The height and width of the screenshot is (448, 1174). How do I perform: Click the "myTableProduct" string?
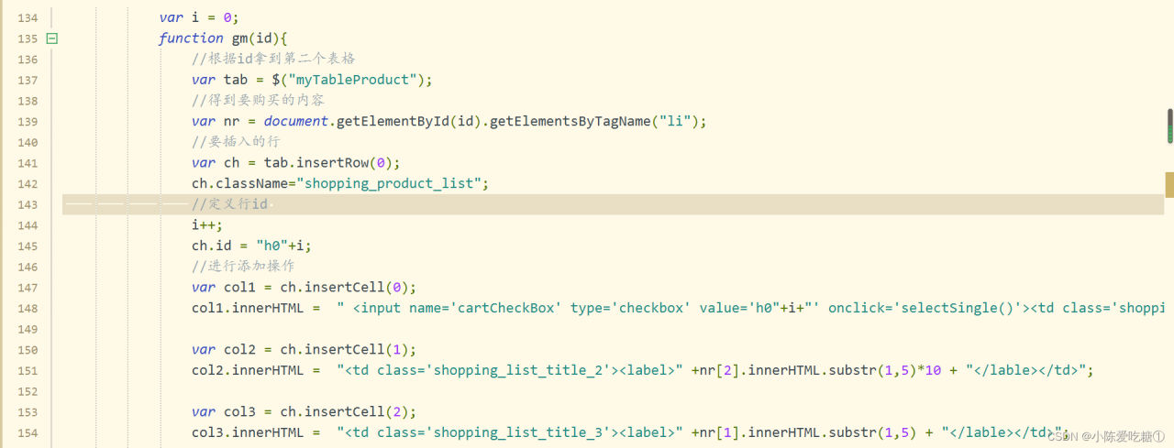point(350,80)
